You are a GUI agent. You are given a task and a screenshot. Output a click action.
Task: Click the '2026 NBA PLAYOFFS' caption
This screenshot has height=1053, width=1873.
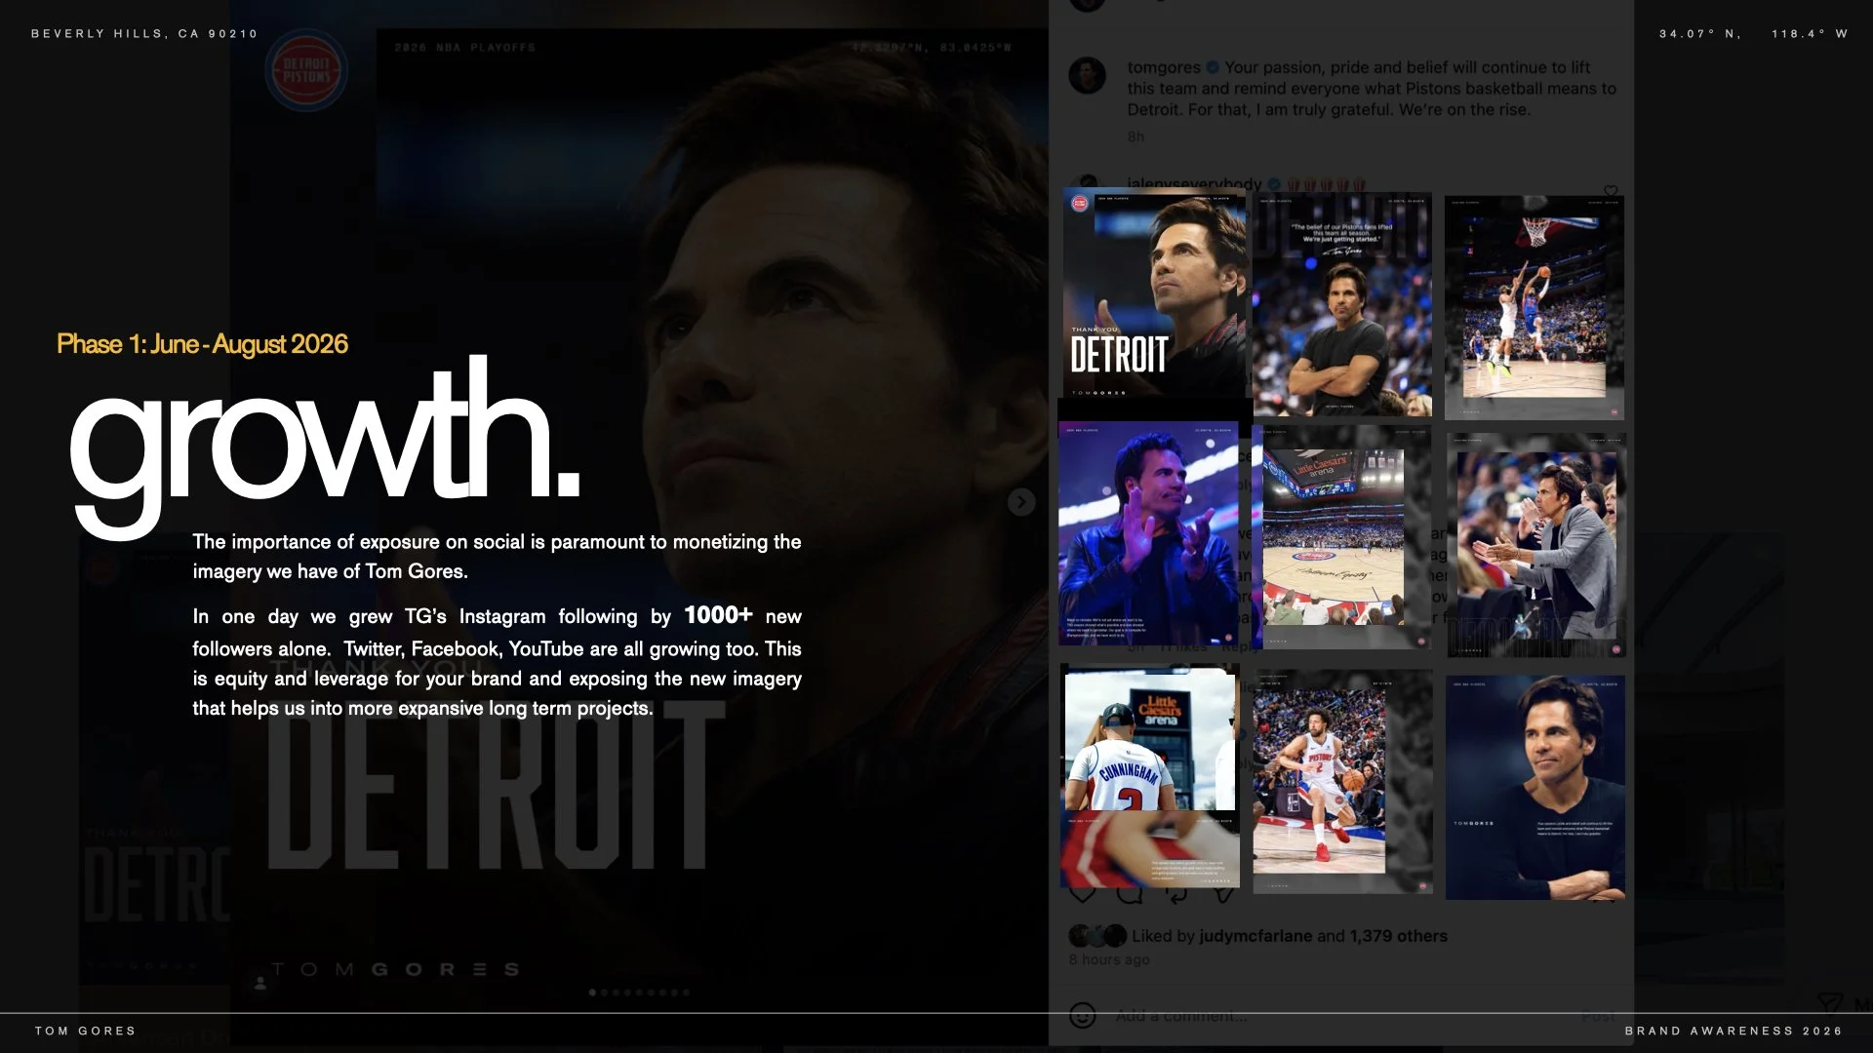464,47
